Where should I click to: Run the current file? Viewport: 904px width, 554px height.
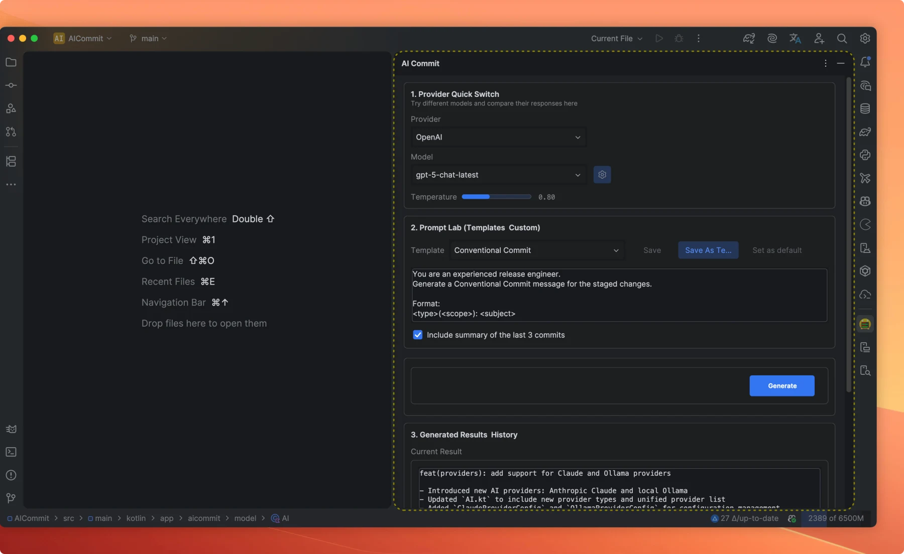[658, 38]
